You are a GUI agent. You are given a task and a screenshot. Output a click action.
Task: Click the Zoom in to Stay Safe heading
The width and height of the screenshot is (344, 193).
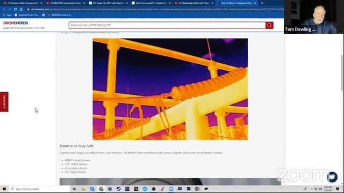pos(76,146)
